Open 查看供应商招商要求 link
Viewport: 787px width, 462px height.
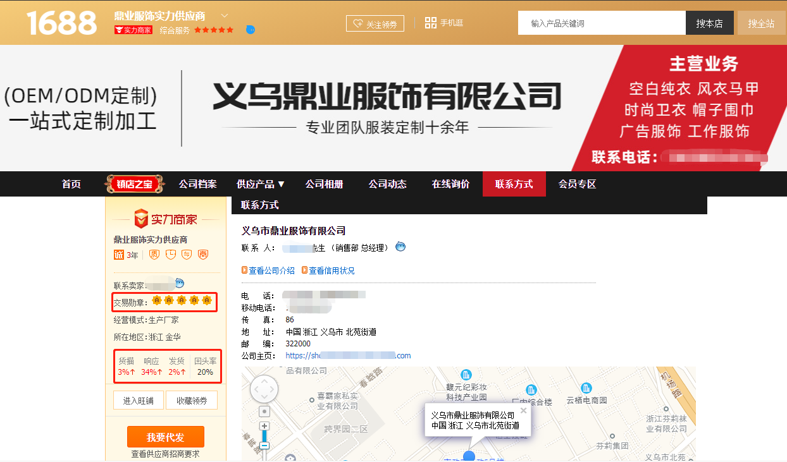(165, 454)
